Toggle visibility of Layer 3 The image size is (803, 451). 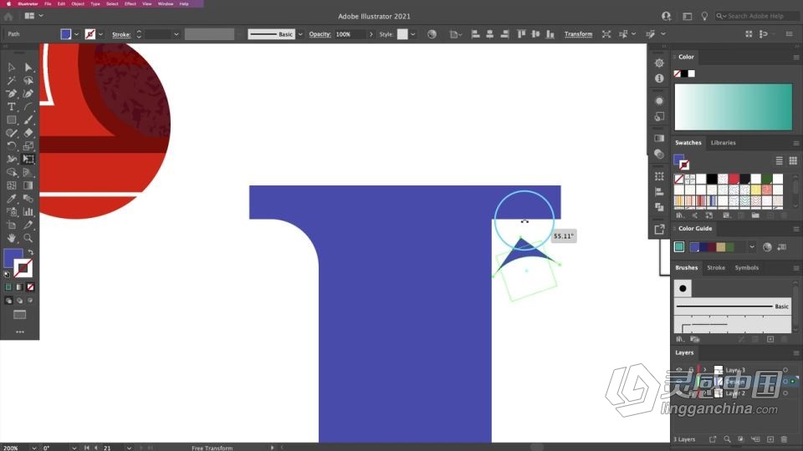click(679, 370)
